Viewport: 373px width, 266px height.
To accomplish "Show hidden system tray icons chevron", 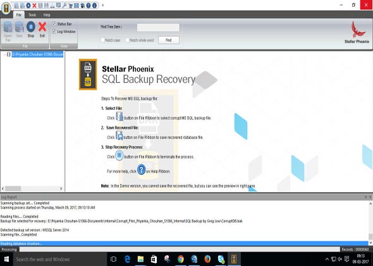I will point(327,259).
